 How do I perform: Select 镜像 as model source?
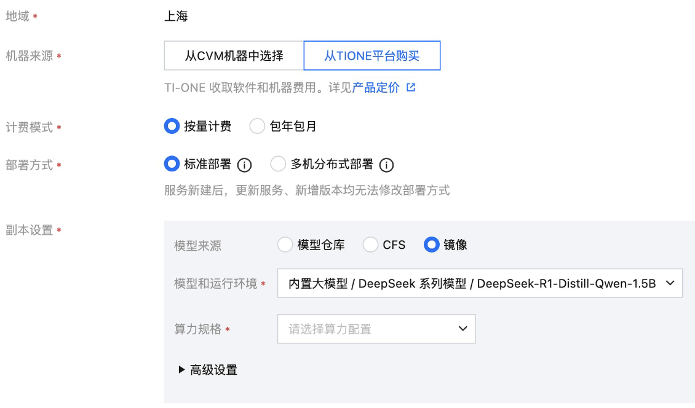click(431, 245)
